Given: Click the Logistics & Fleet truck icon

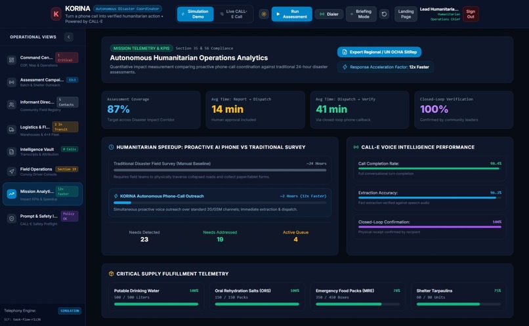Looking at the screenshot, I should click(11, 129).
